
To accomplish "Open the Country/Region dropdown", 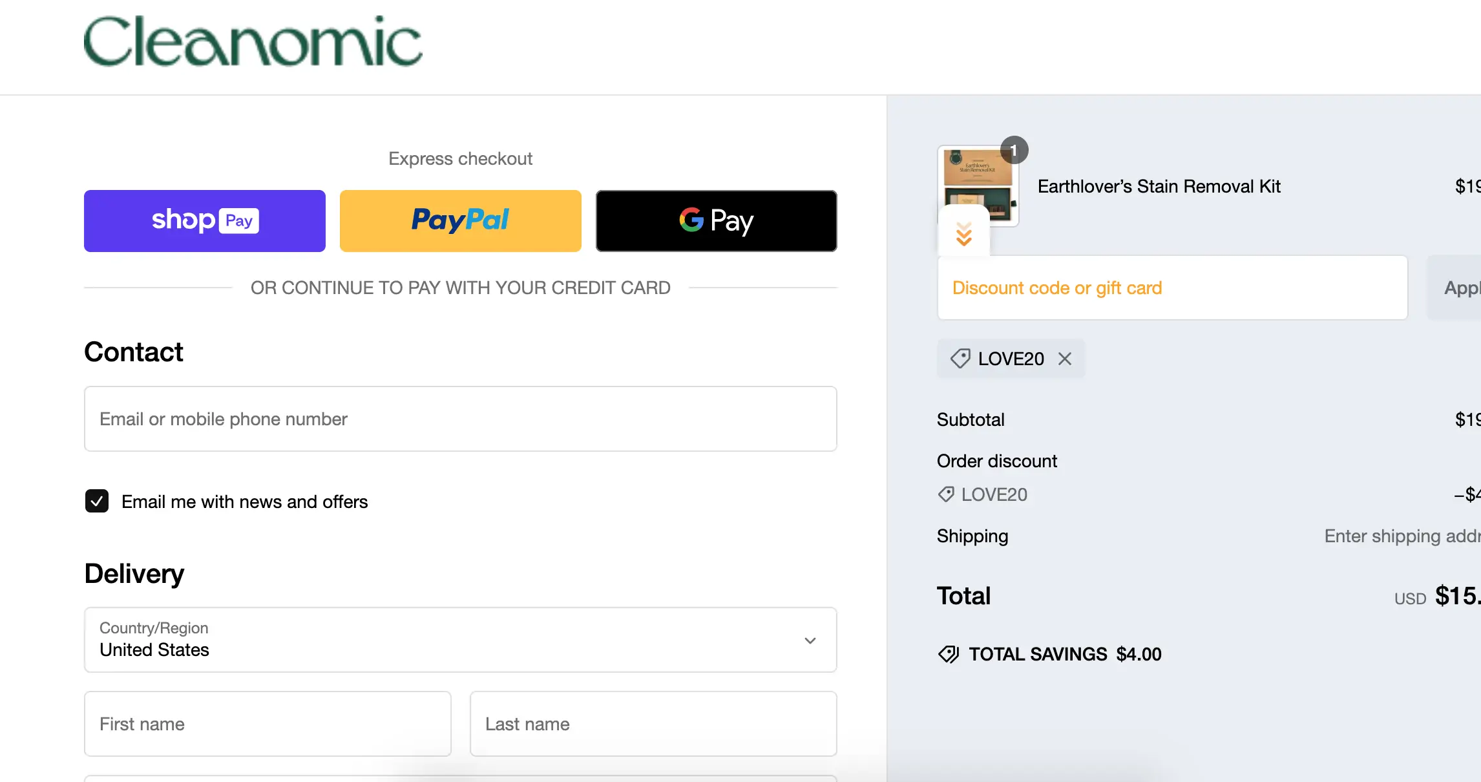I will 460,640.
